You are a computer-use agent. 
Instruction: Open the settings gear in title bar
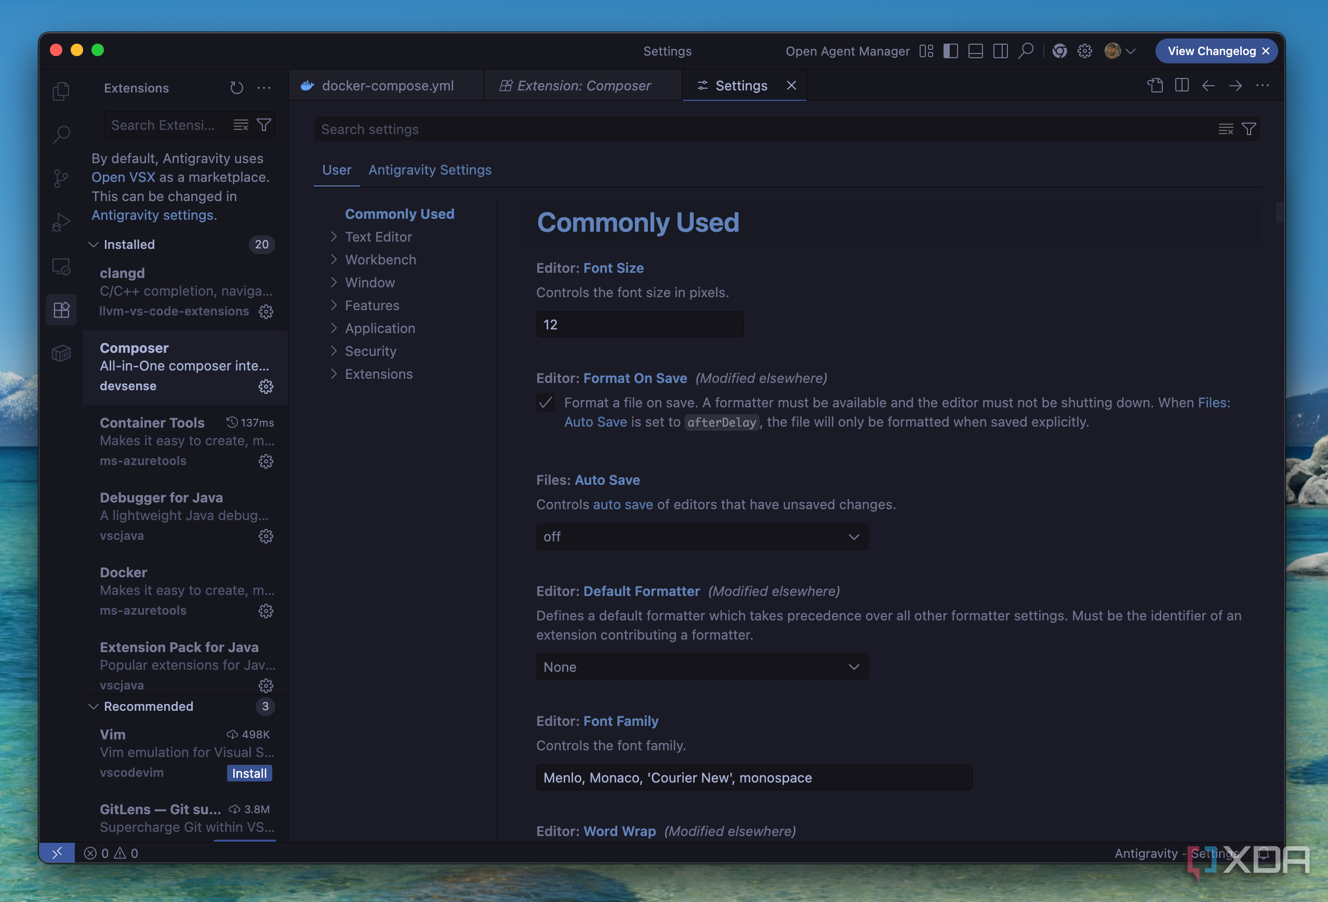tap(1084, 51)
